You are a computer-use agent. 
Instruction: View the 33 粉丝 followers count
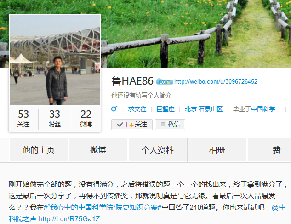tap(55, 119)
